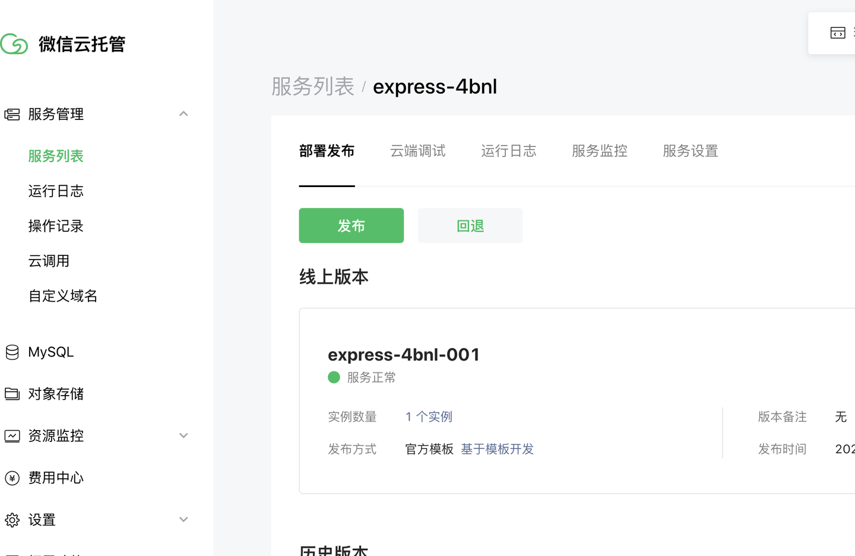This screenshot has height=556, width=855.
Task: Switch to the 部署发布 tab
Action: pos(327,151)
